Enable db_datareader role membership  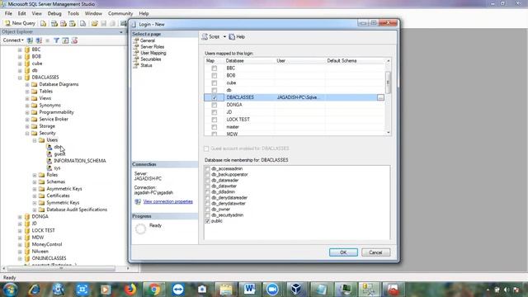(x=207, y=181)
